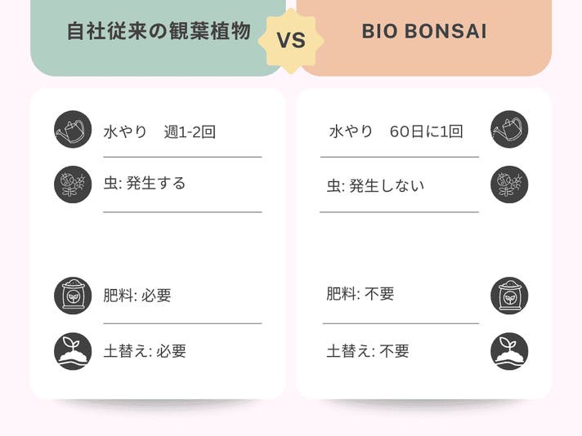Select the 肥料: 不要 text
This screenshot has width=582, height=436.
360,294
